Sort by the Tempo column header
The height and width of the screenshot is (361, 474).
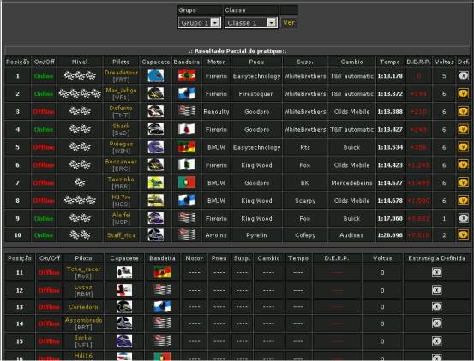[x=390, y=62]
